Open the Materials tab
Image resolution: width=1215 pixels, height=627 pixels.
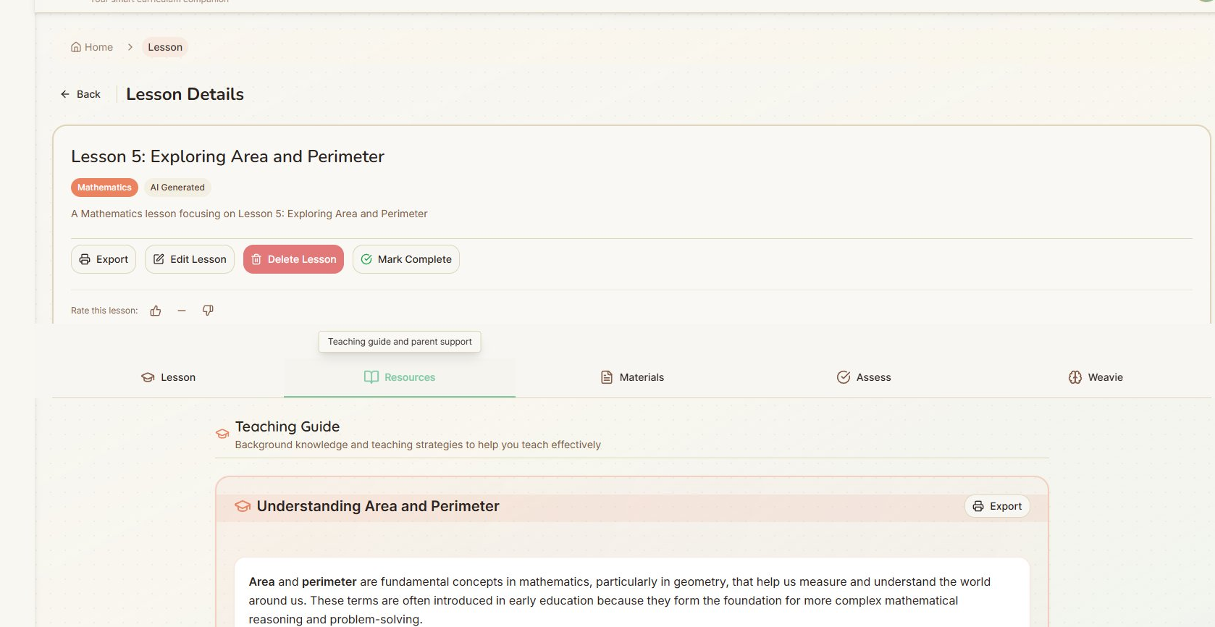632,377
